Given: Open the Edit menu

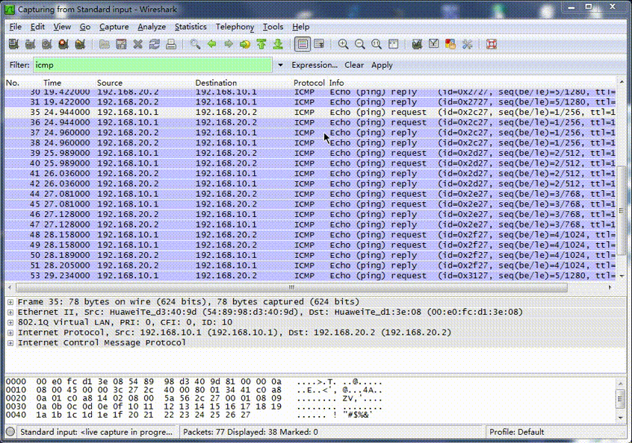Looking at the screenshot, I should 37,27.
